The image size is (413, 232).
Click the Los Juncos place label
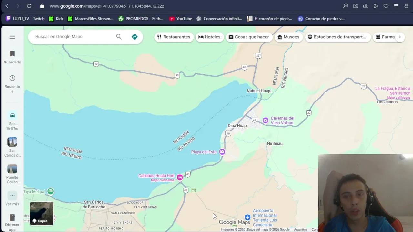click(387, 102)
